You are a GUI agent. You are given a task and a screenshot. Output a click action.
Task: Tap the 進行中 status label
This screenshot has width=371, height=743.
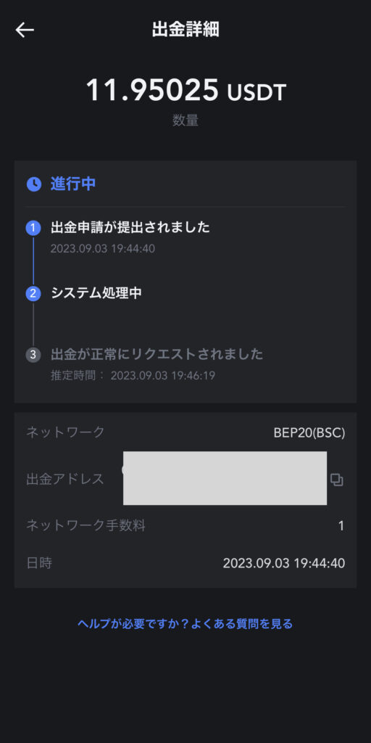tap(73, 184)
